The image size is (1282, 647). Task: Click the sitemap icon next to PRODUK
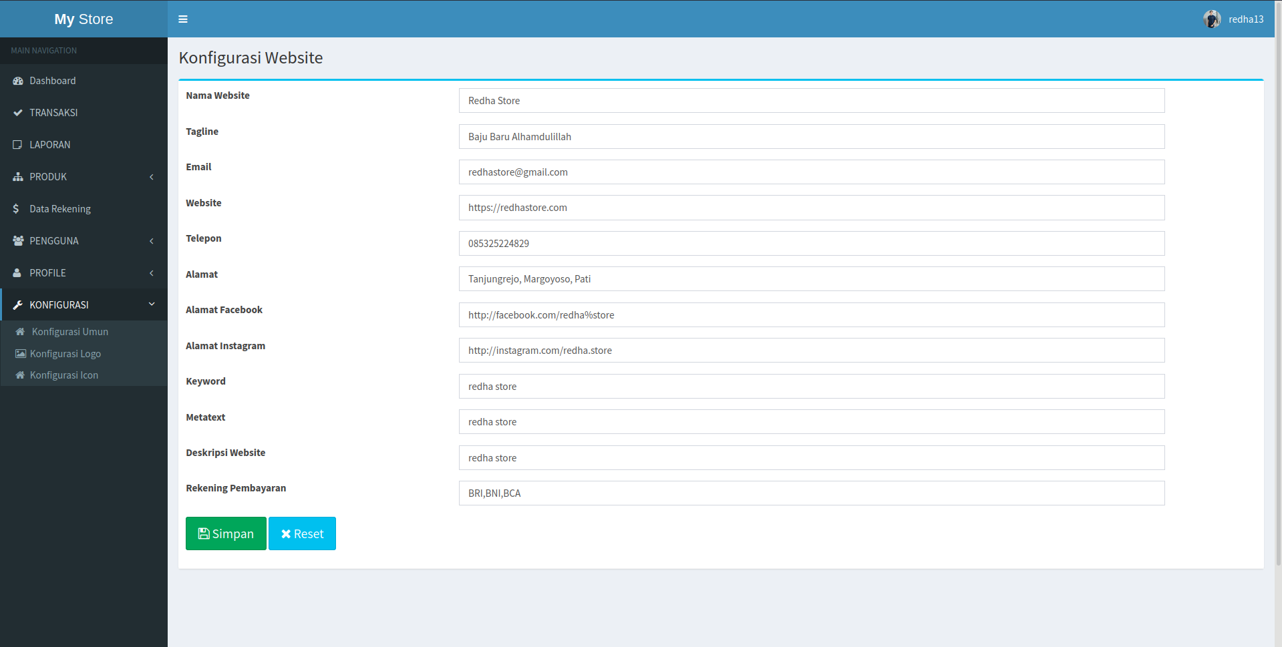tap(18, 176)
